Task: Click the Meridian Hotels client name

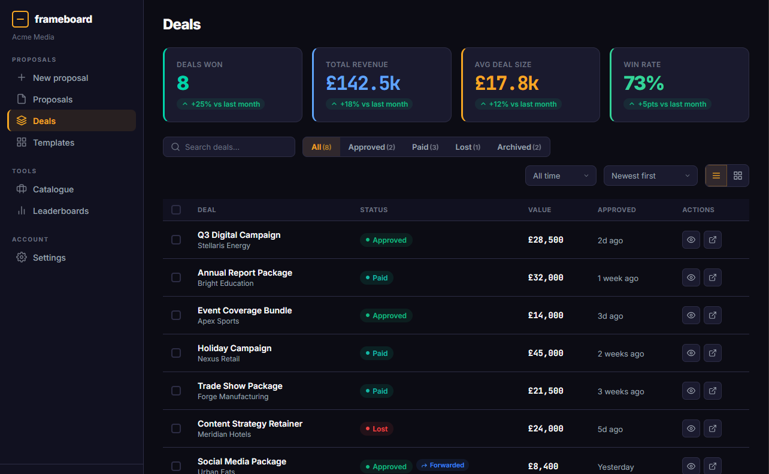Action: [224, 434]
